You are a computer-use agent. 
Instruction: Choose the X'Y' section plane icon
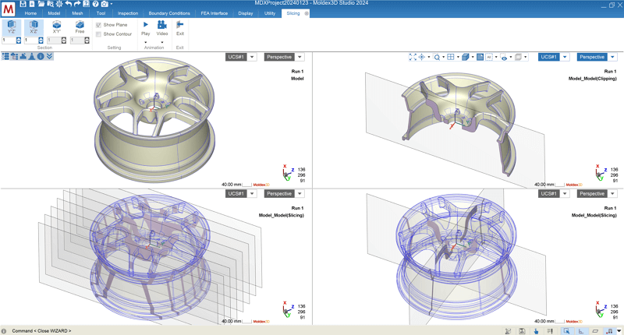pos(57,26)
